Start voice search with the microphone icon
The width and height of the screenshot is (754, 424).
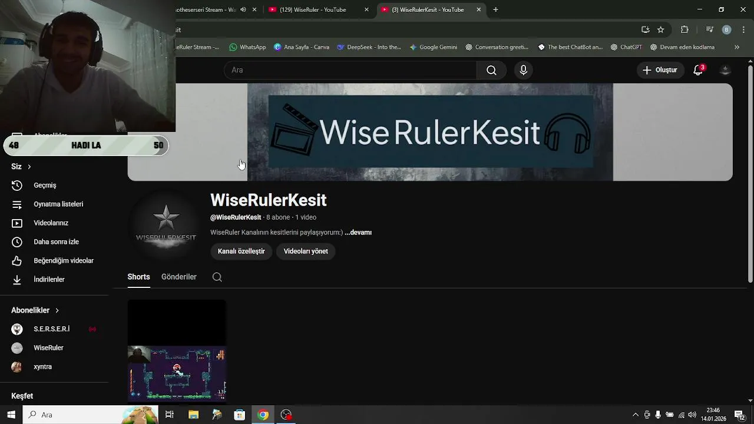tap(523, 70)
